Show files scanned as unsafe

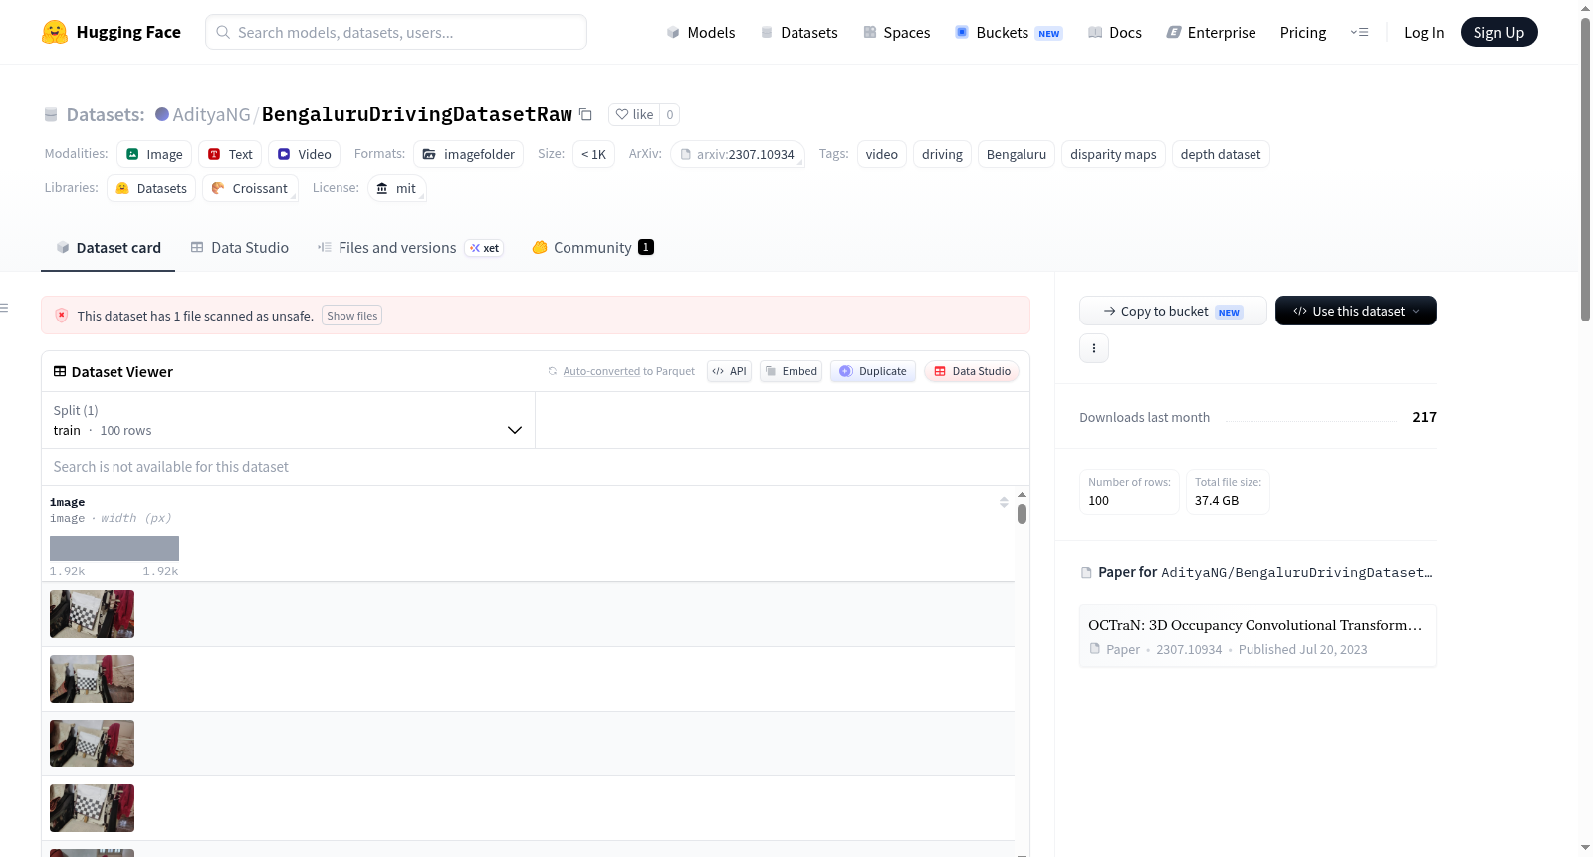[x=352, y=316]
